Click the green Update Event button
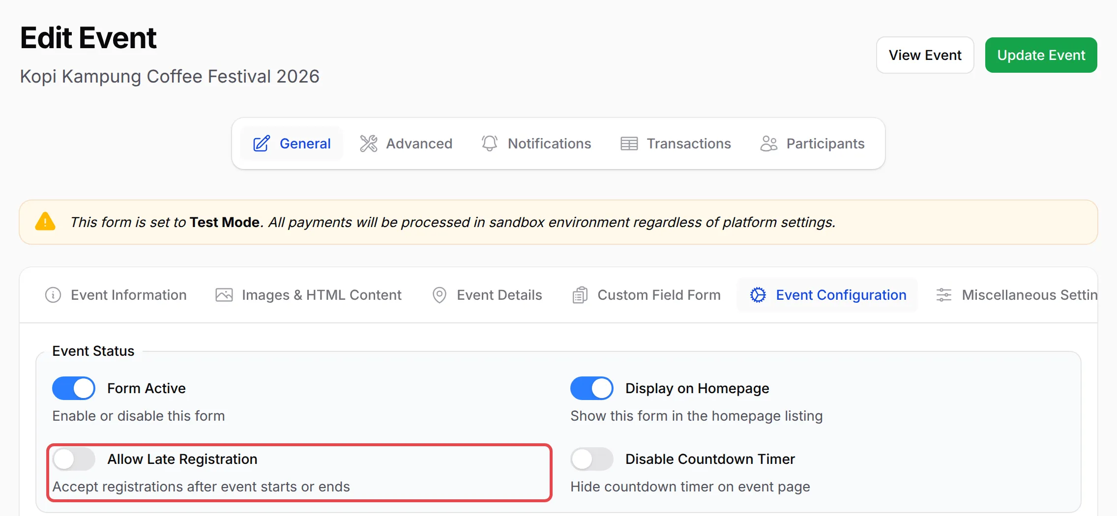This screenshot has width=1117, height=516. 1041,55
